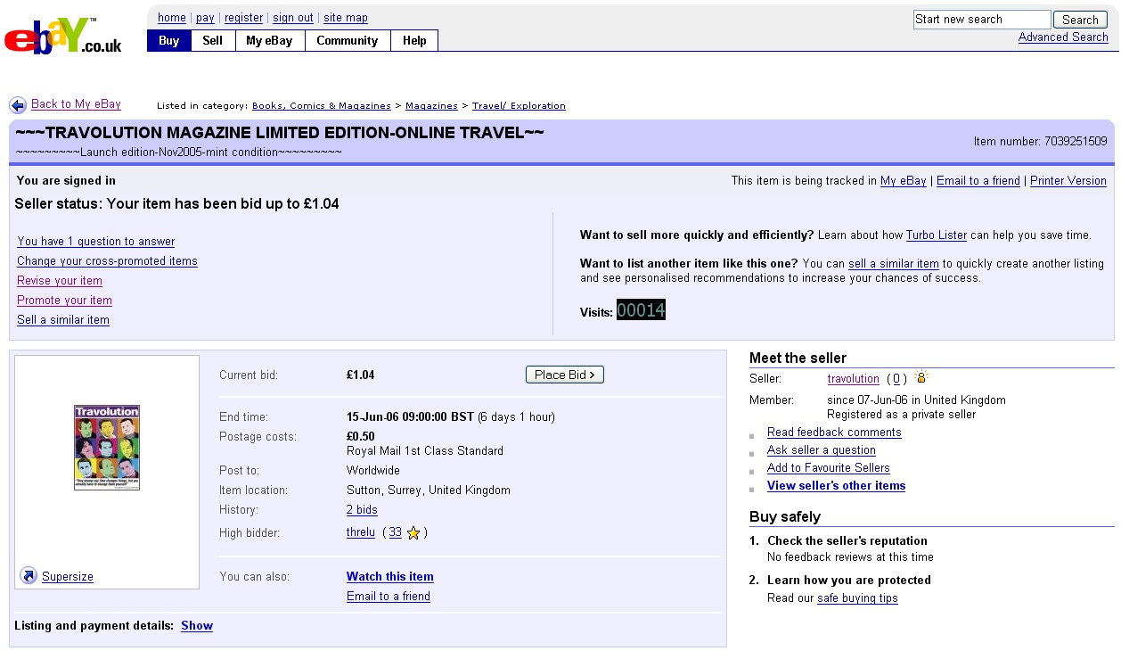The image size is (1121, 651).
Task: Click Sell a similar item in left list
Action: (63, 320)
